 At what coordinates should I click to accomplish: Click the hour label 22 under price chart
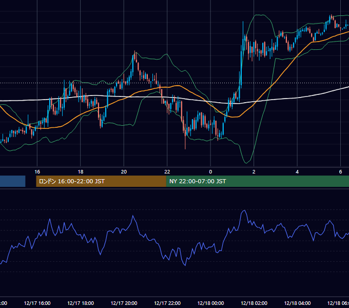coord(167,171)
